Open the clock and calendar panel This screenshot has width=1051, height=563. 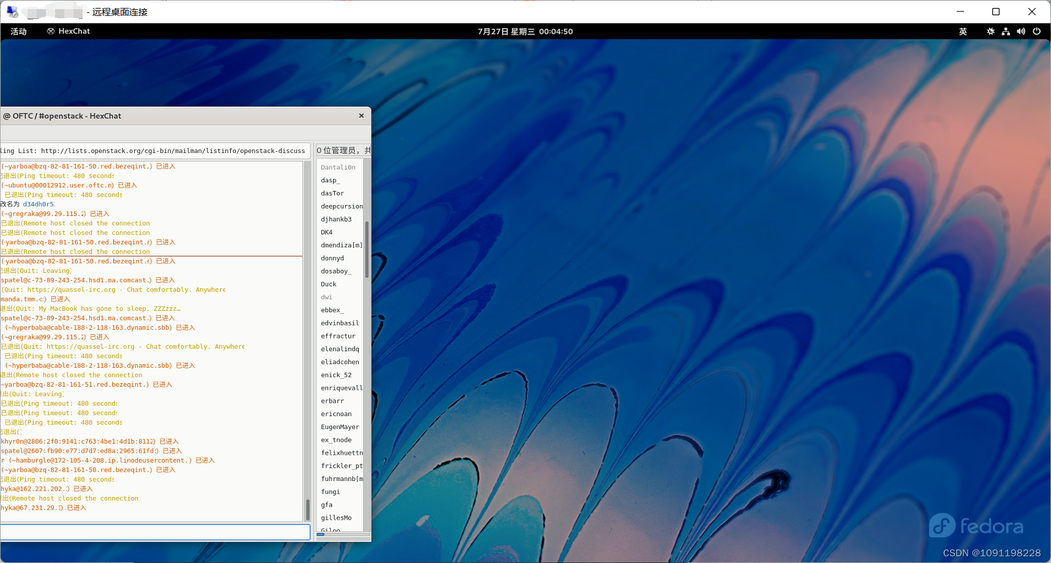[525, 31]
